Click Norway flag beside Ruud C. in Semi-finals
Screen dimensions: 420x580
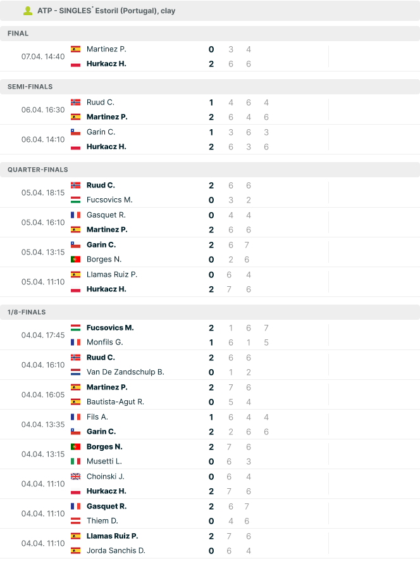click(76, 103)
